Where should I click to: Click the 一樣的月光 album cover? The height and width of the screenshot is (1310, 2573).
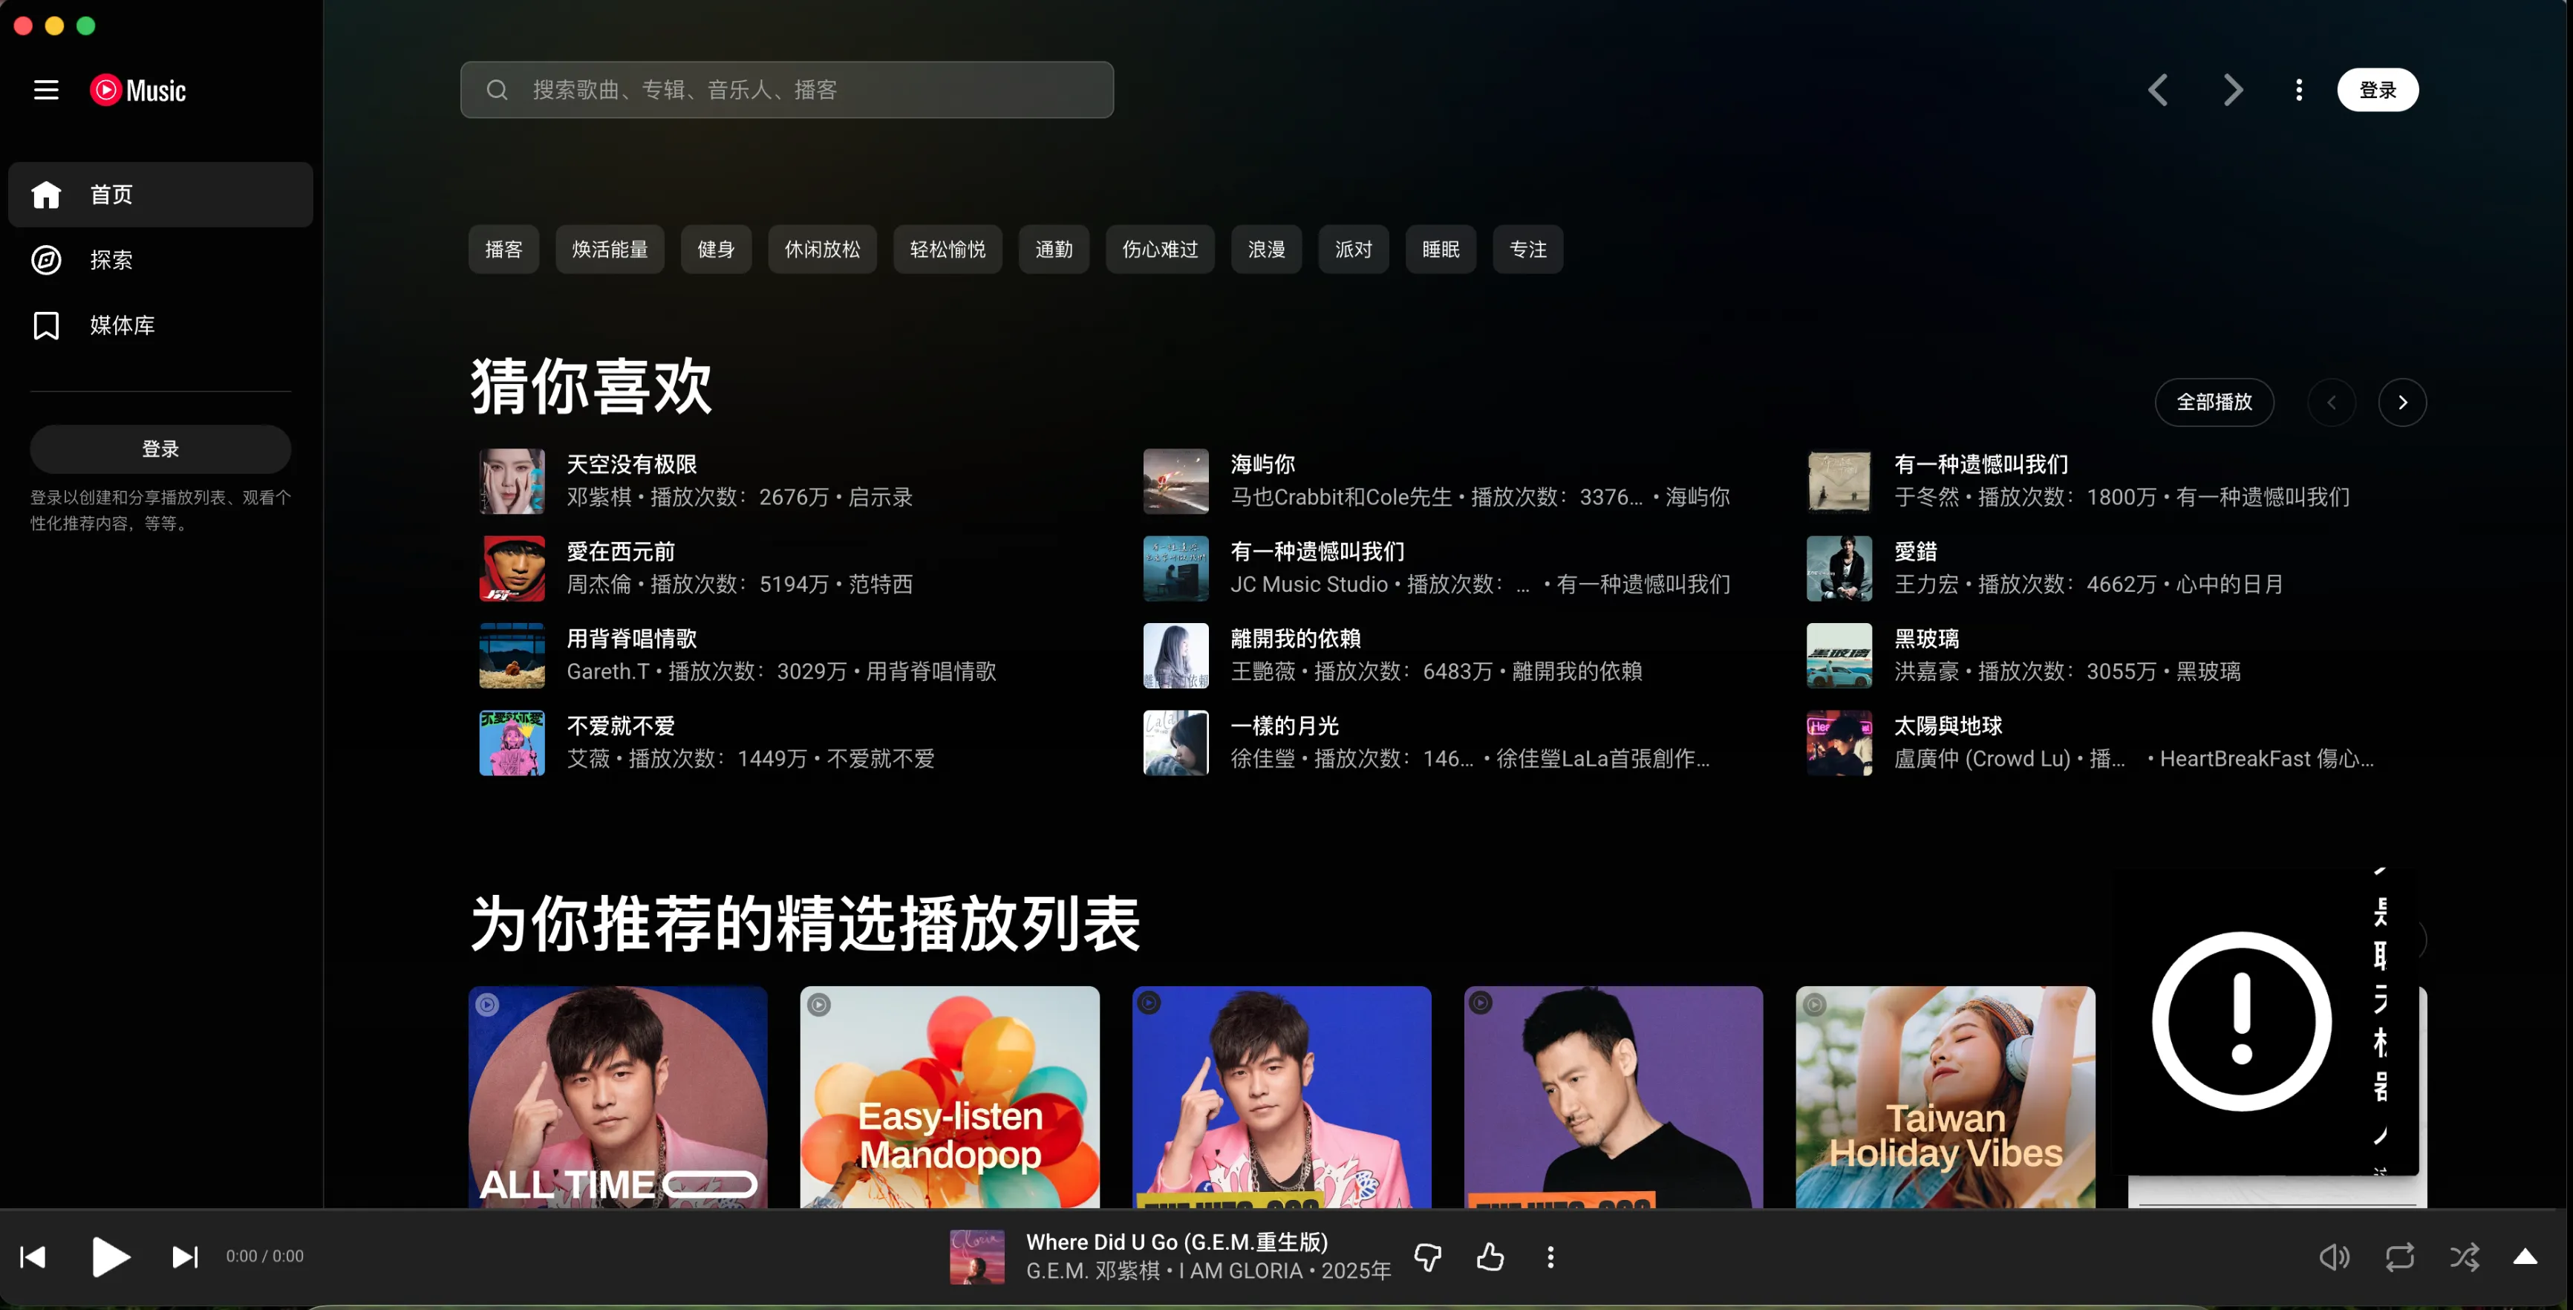coord(1175,743)
